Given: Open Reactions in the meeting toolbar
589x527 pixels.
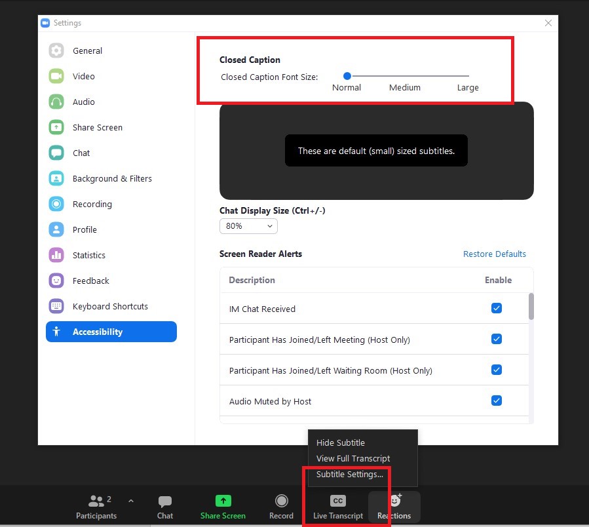Looking at the screenshot, I should pos(394,507).
